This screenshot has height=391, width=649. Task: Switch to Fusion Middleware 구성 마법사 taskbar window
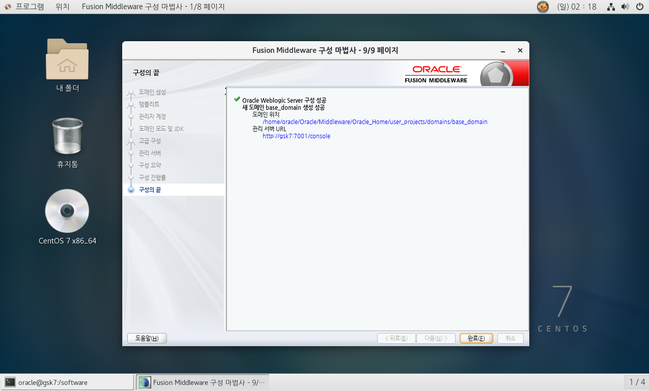[x=203, y=382]
